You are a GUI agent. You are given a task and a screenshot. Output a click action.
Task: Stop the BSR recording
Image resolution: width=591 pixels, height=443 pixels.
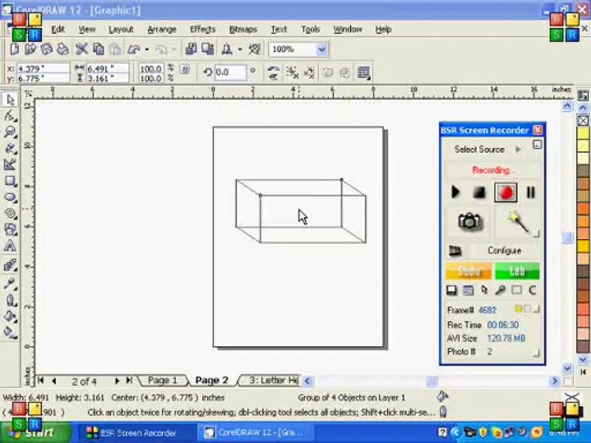click(480, 193)
